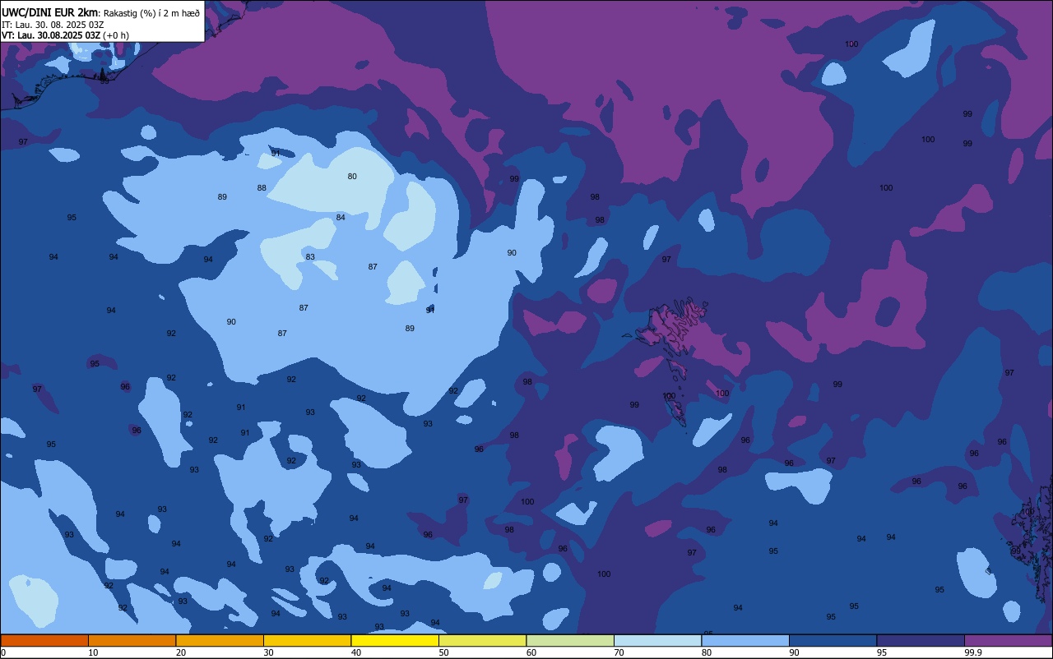Click the "50" legend tick label

[443, 652]
